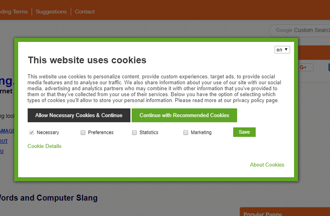Follow the About Cookies link
Viewport: 330px width, 216px height.
click(x=267, y=165)
